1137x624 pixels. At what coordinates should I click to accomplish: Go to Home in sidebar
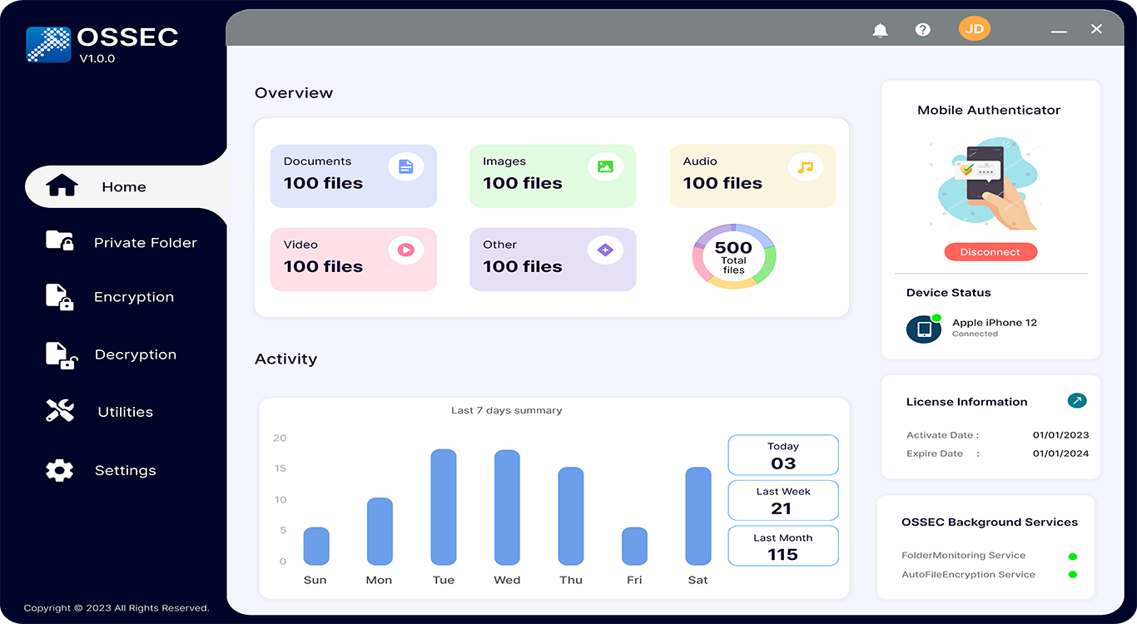pyautogui.click(x=126, y=186)
